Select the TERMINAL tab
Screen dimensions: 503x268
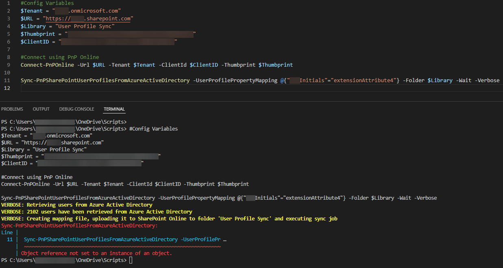[114, 109]
